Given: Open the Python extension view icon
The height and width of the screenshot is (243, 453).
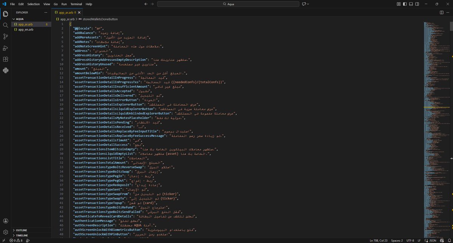Looking at the screenshot, I should (6, 70).
